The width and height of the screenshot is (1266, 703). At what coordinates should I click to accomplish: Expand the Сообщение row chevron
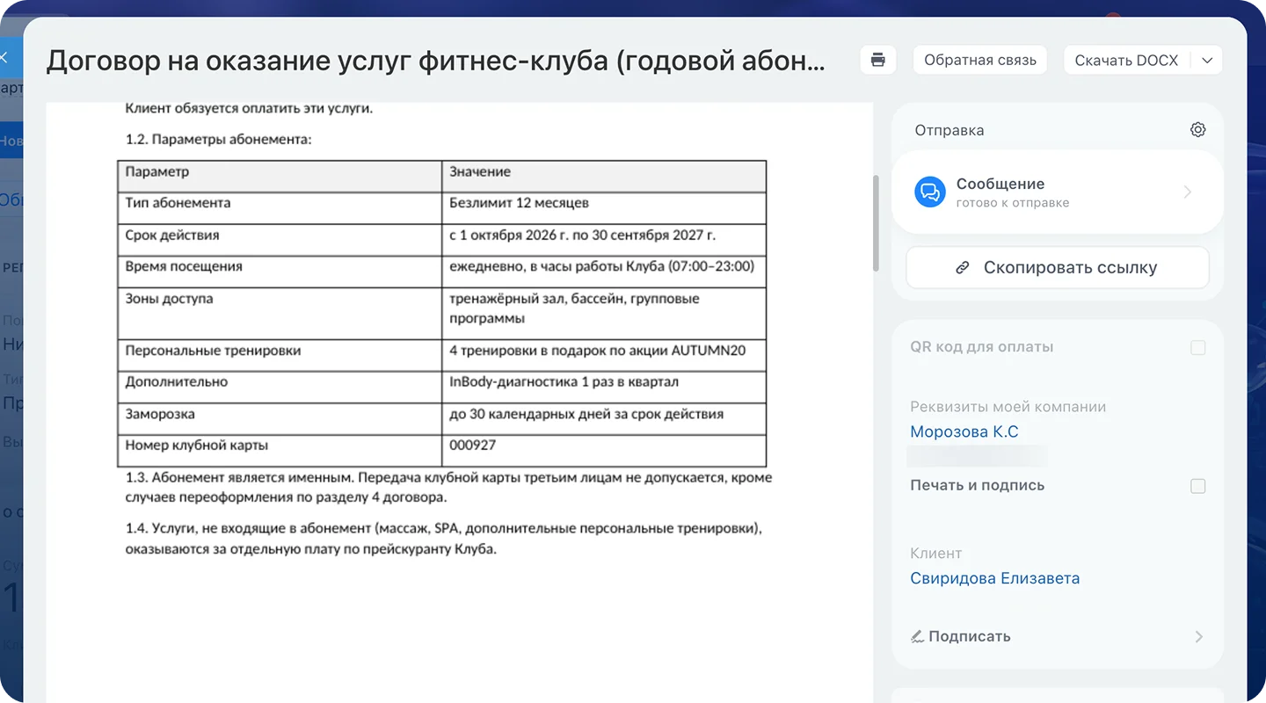(1188, 192)
